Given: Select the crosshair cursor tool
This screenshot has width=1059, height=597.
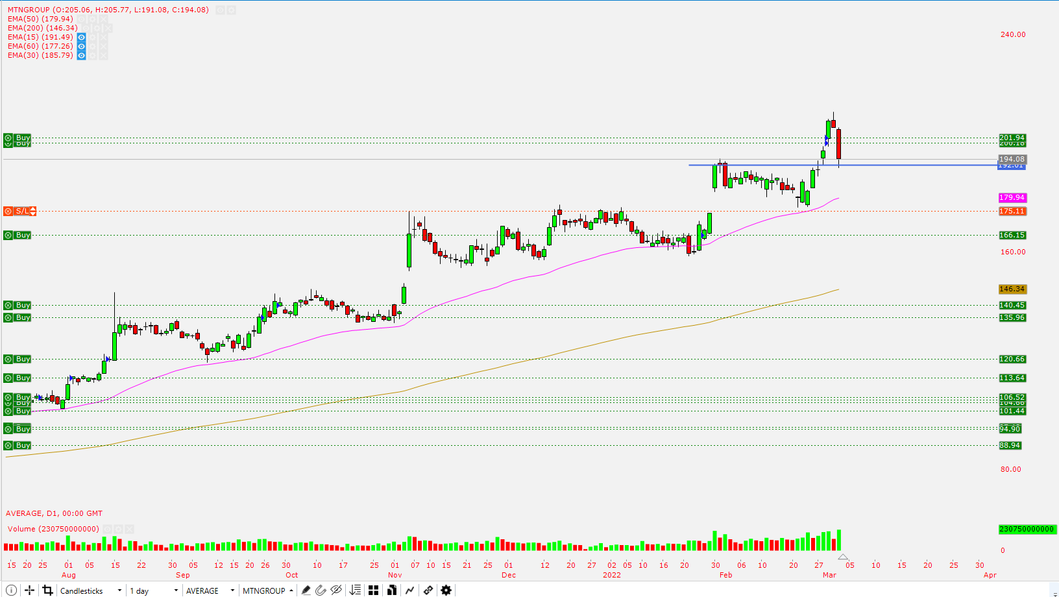Looking at the screenshot, I should tap(29, 590).
